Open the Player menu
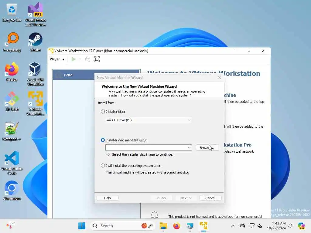311x233 pixels. [57, 59]
